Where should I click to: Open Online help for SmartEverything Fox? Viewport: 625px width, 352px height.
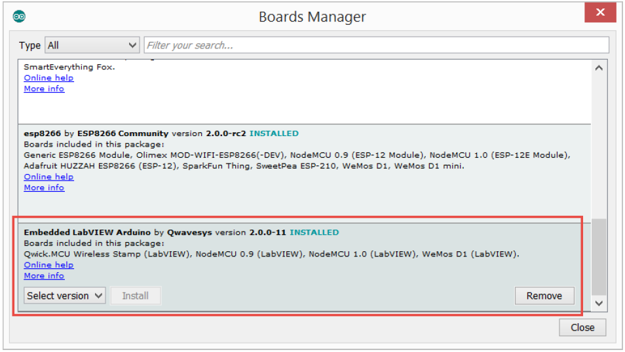pyautogui.click(x=48, y=78)
